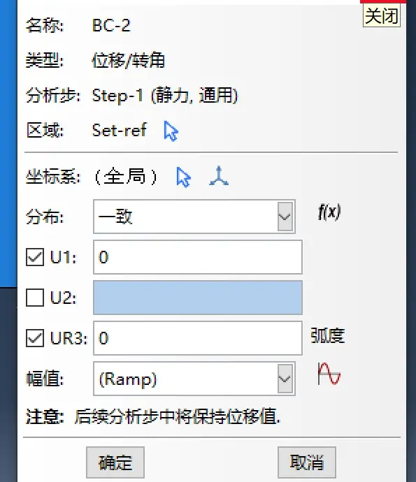Expand the 幅值 (Ramp) amplitude dropdown
Viewport: 416px width, 482px height.
pos(194,379)
